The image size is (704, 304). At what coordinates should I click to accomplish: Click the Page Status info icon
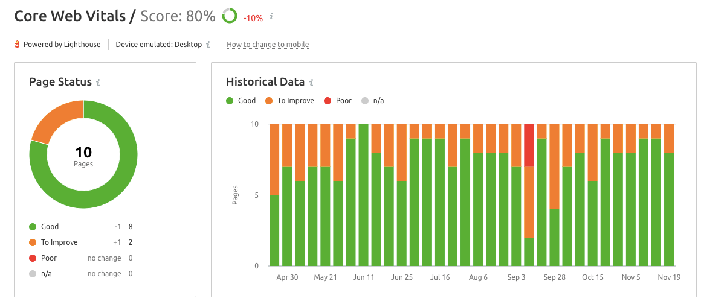(x=98, y=83)
